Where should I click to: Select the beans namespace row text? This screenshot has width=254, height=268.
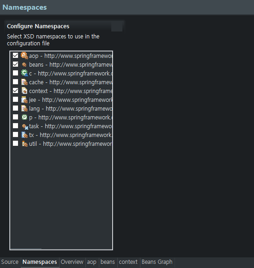(71, 65)
